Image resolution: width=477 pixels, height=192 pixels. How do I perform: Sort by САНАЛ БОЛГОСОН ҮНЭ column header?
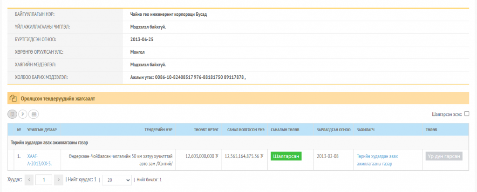tap(245, 129)
